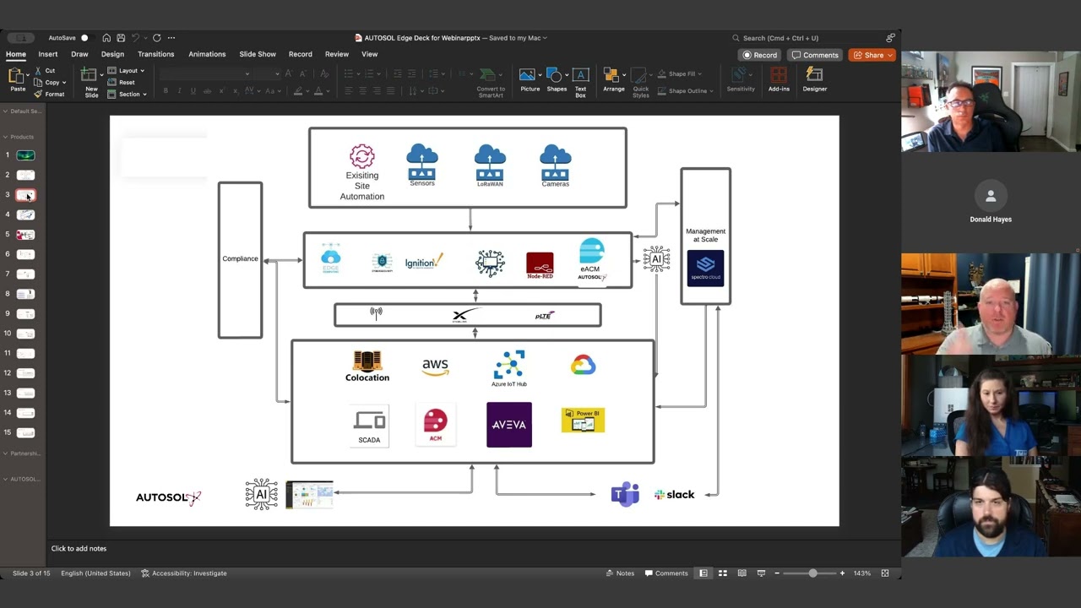Image resolution: width=1081 pixels, height=608 pixels.
Task: Select slide 1 thumbnail
Action: tap(25, 155)
